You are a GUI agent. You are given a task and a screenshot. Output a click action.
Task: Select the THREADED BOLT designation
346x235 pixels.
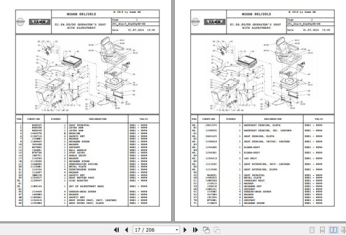pyautogui.click(x=254, y=180)
